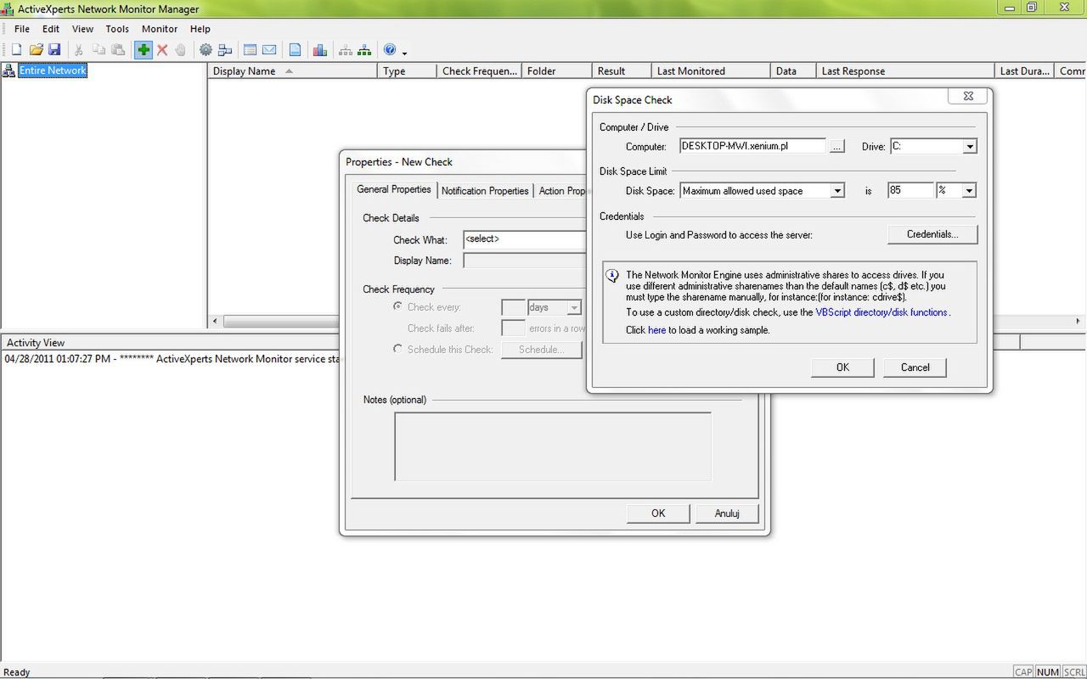Open the View menu
This screenshot has height=679, width=1087.
point(82,29)
